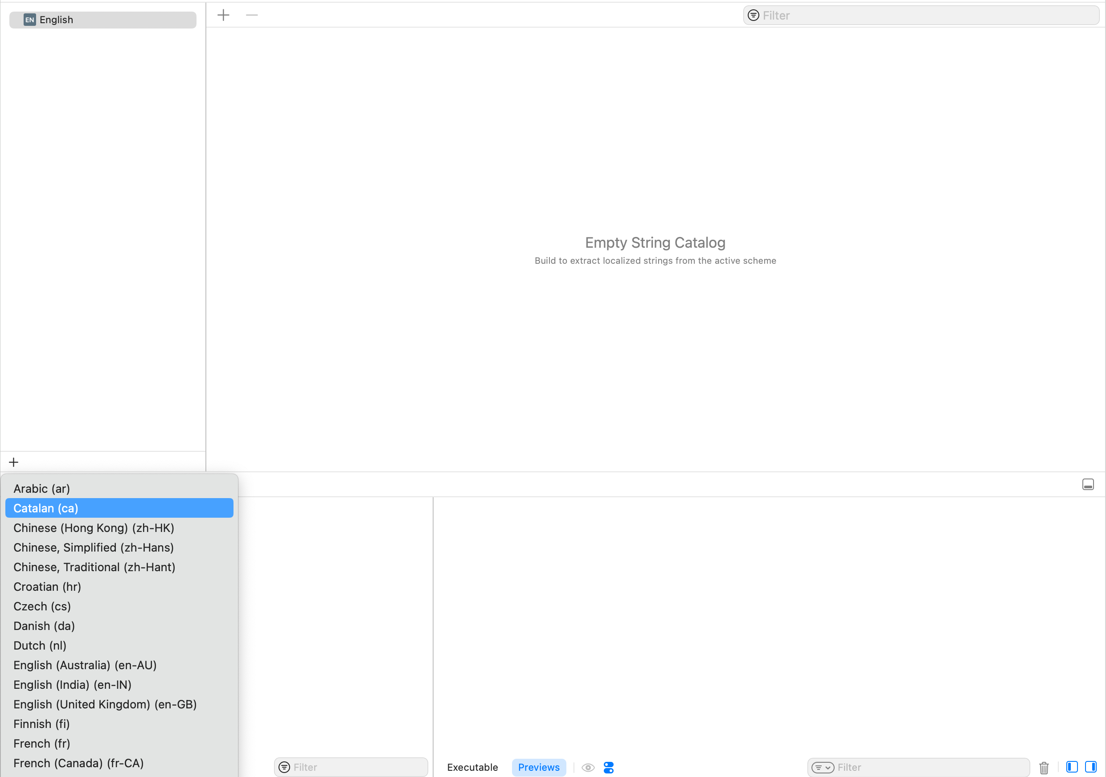Open console filter options dropdown

822,767
